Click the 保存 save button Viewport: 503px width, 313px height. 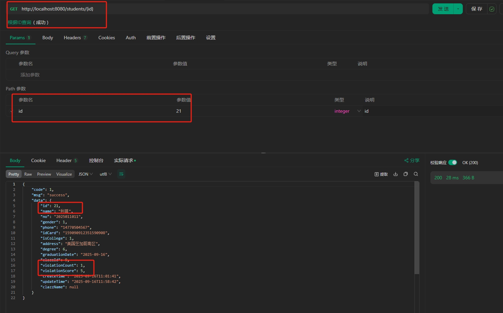pos(477,9)
